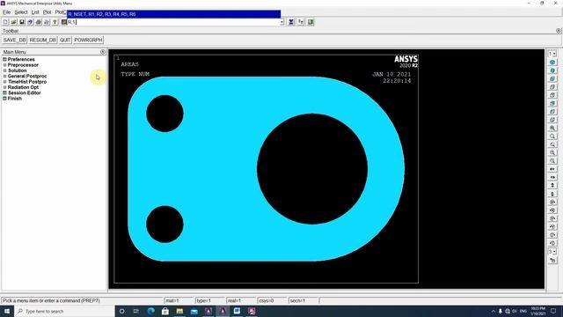Viewport: 563px width, 317px height.
Task: Open the List menu
Action: [35, 12]
